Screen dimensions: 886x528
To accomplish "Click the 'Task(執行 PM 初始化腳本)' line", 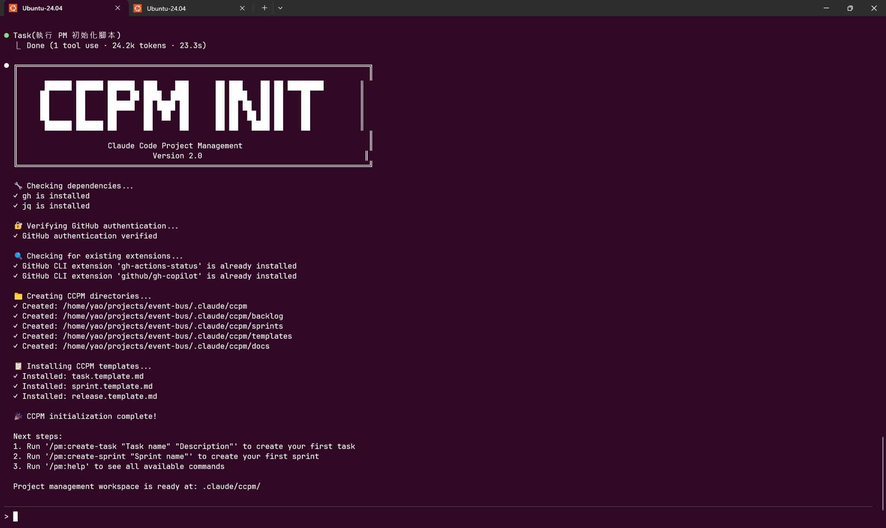I will (x=67, y=35).
